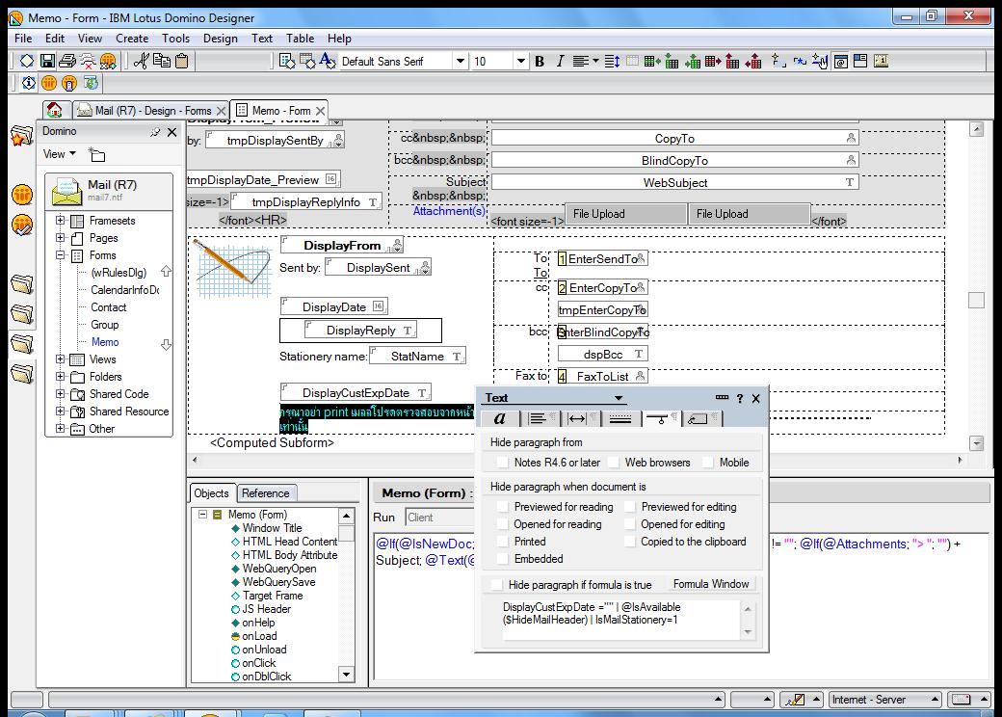The image size is (1002, 717).
Task: Select the Contact form in the tree
Action: click(109, 307)
